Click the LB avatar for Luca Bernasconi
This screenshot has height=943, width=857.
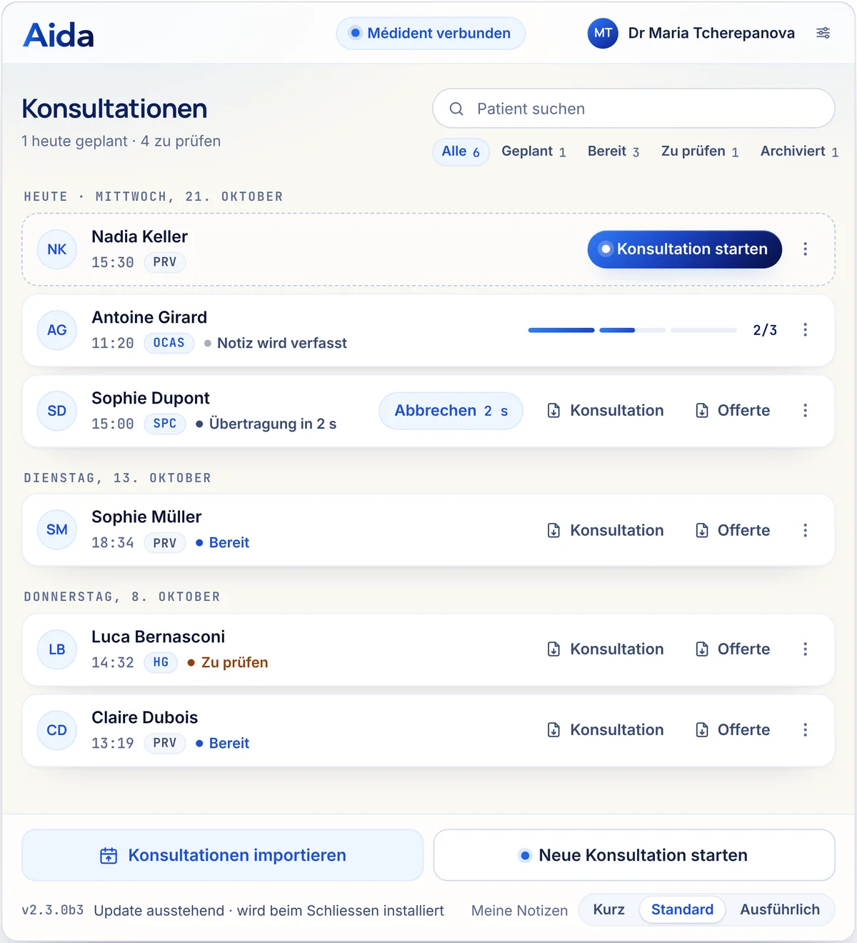click(x=57, y=649)
